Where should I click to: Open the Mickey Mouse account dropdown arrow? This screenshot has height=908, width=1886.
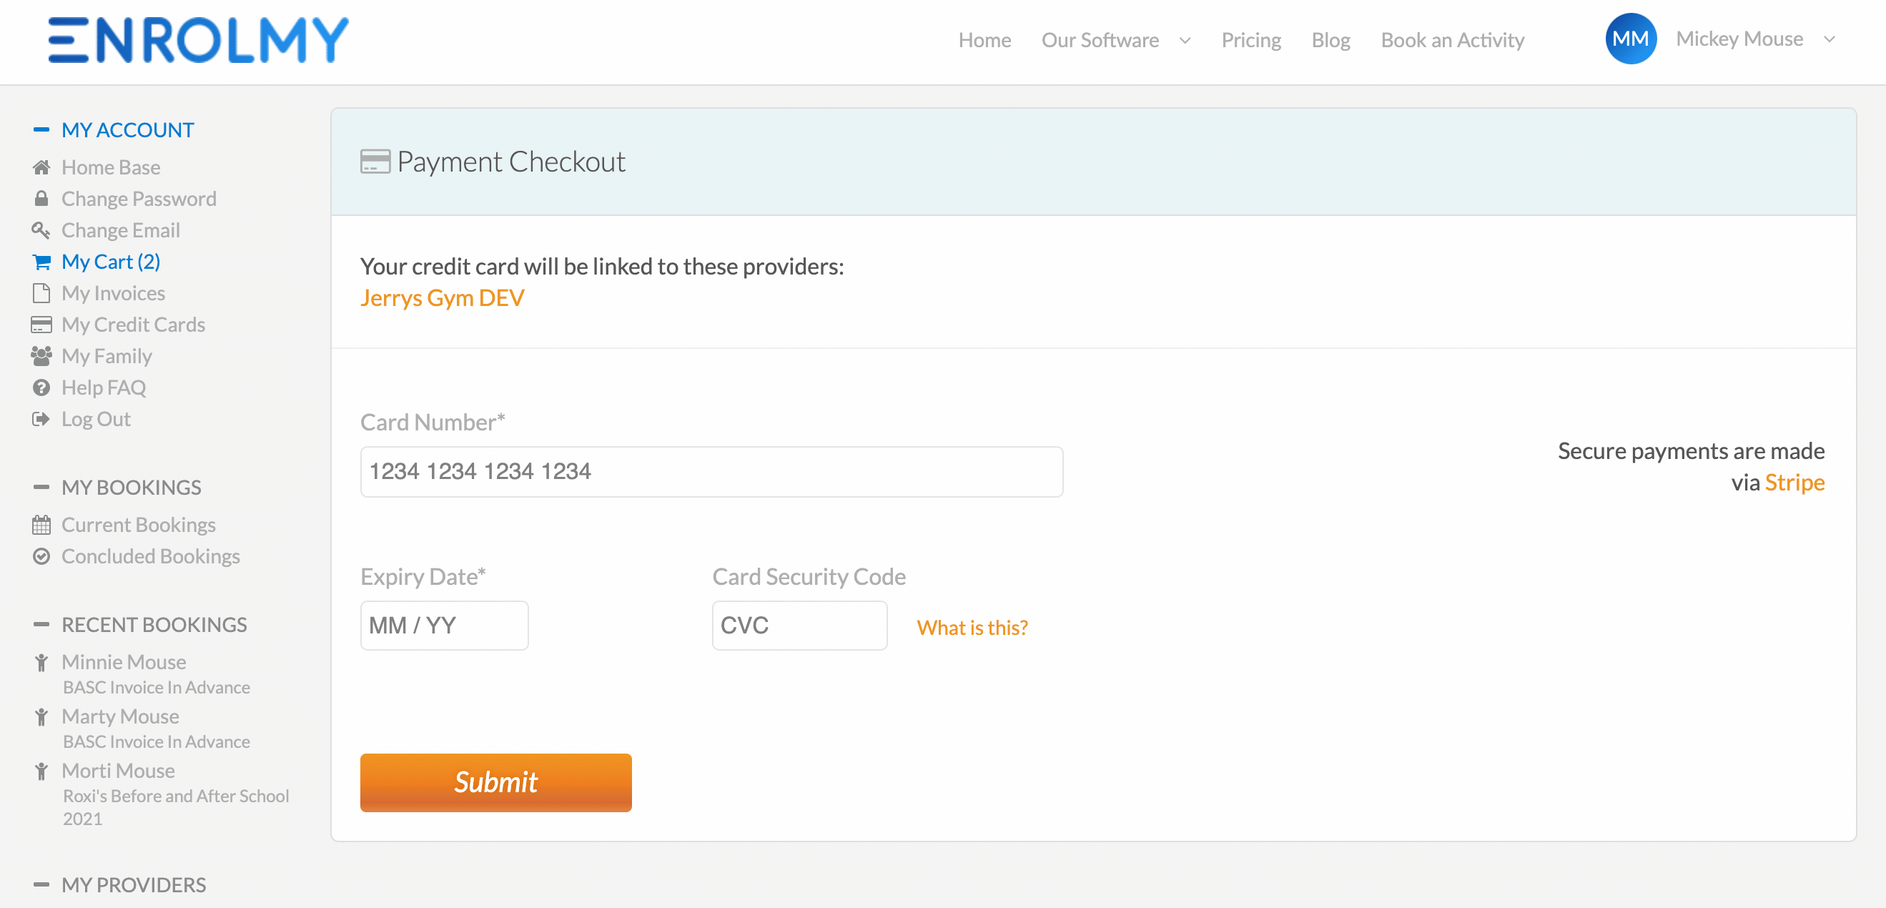1830,39
